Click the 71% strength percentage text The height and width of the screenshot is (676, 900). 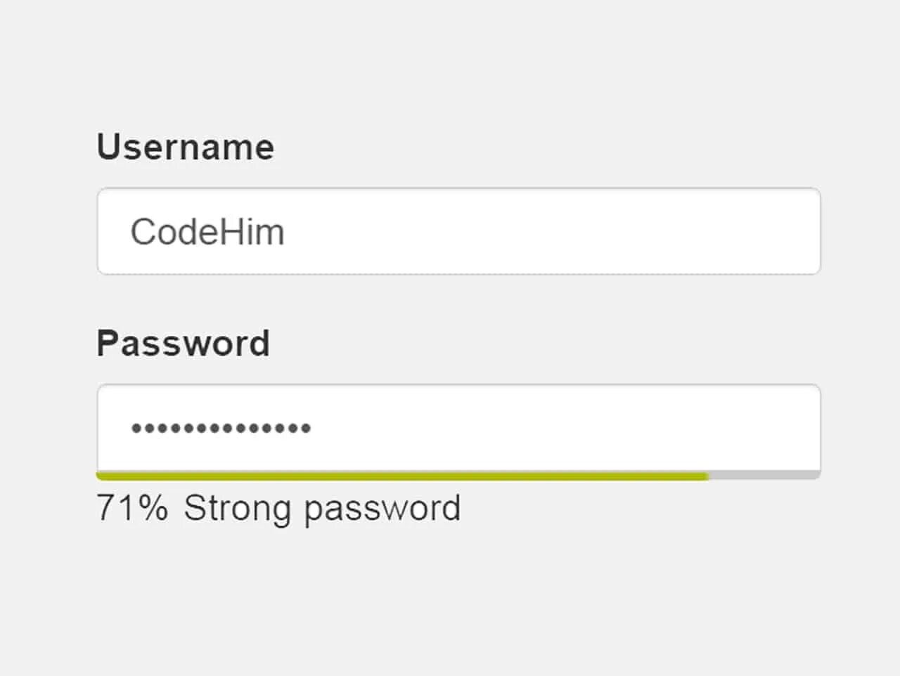(x=132, y=508)
